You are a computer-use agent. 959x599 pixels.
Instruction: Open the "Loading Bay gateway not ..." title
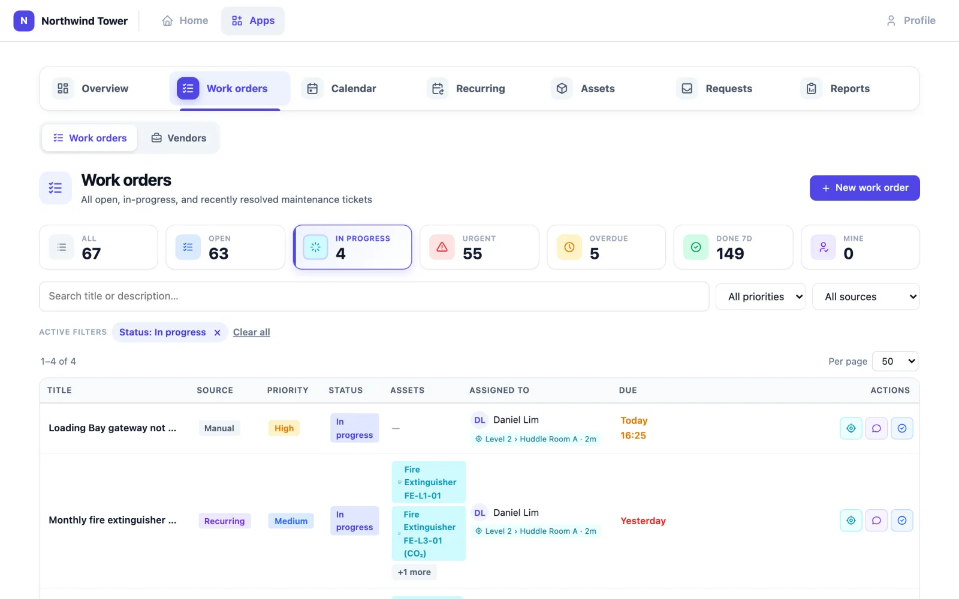(x=113, y=428)
